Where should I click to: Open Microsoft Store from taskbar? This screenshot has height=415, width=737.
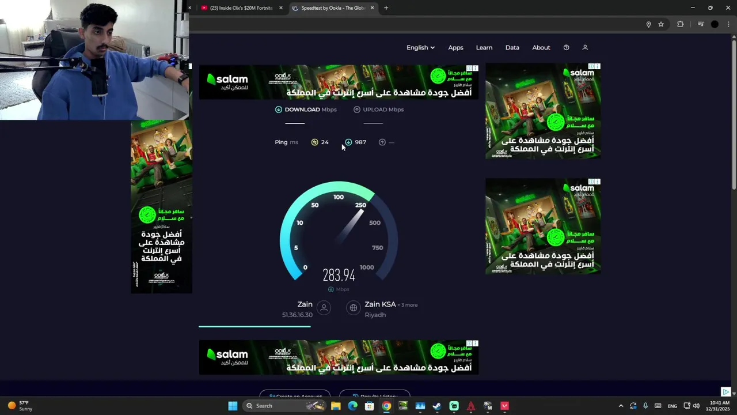click(x=370, y=406)
